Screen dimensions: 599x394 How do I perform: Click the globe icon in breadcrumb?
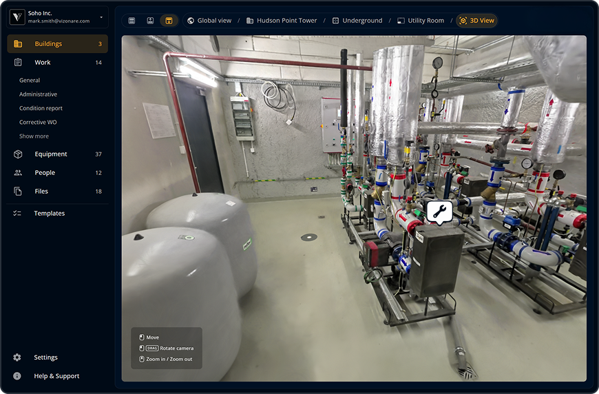click(191, 21)
